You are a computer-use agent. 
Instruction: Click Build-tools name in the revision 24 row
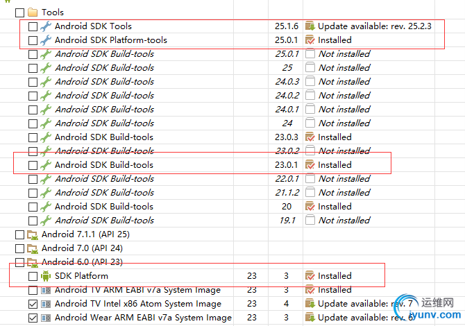click(x=105, y=123)
